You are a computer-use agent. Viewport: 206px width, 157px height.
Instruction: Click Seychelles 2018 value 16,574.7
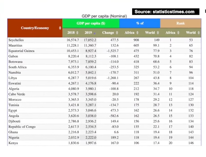click(73, 40)
